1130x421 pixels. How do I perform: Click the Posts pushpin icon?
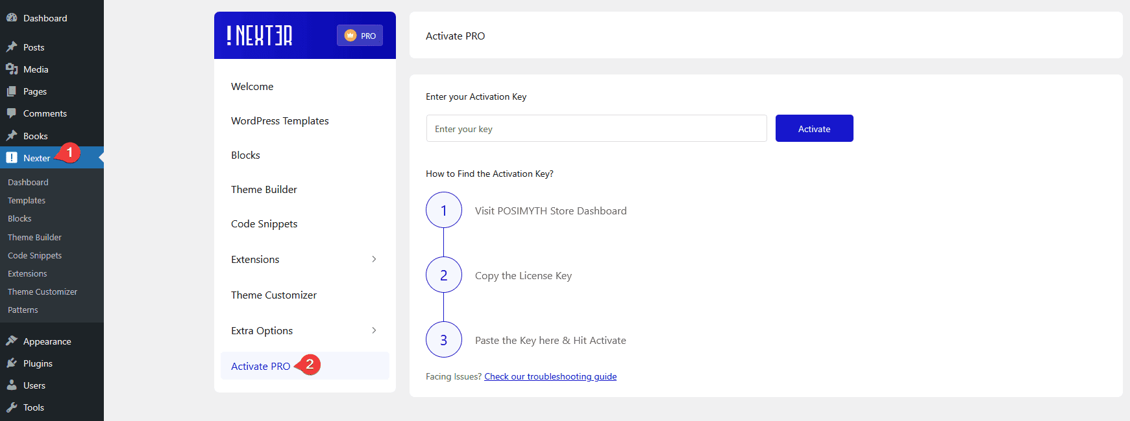pos(12,47)
